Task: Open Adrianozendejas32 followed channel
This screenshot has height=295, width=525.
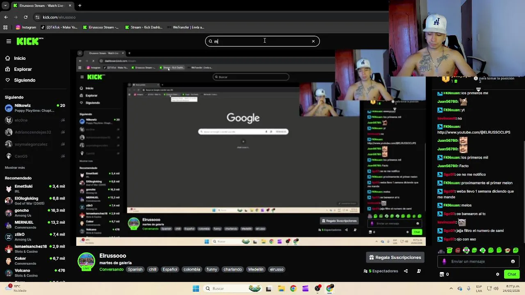Action: click(34, 132)
